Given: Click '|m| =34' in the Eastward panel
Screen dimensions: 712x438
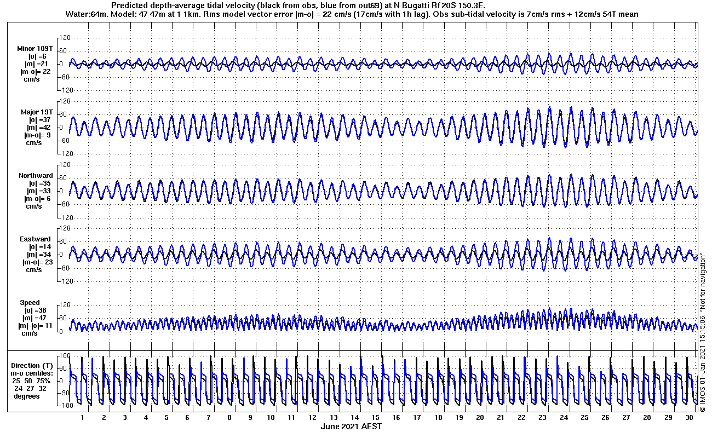Looking at the screenshot, I should [38, 254].
